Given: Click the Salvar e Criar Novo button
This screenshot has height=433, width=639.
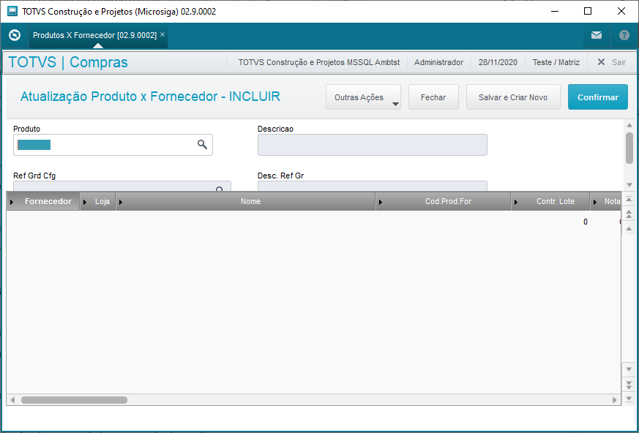Looking at the screenshot, I should 512,97.
